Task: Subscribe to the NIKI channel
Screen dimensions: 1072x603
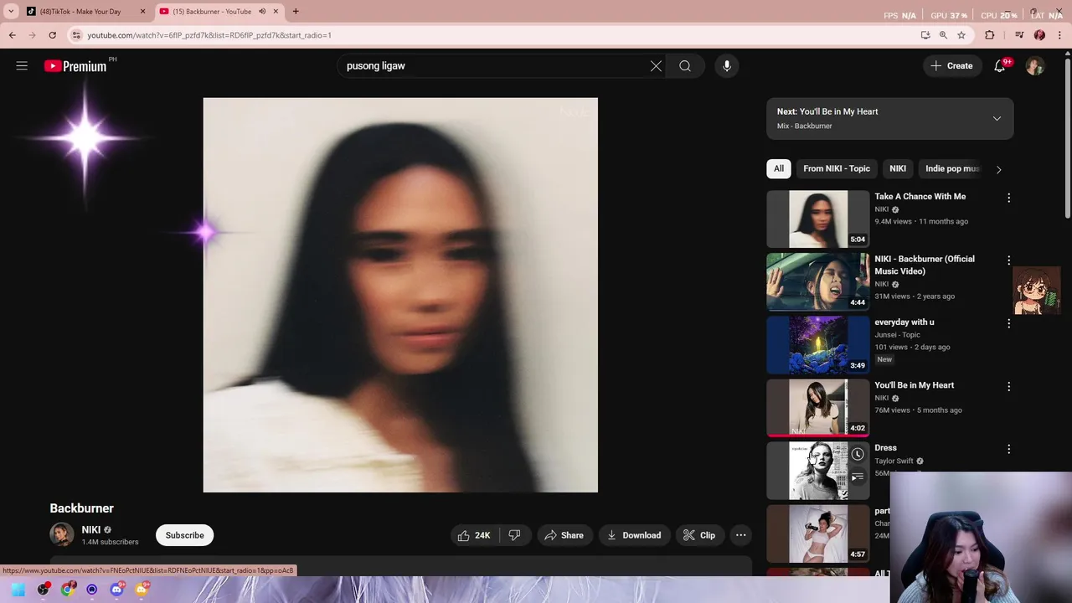Action: [x=184, y=535]
